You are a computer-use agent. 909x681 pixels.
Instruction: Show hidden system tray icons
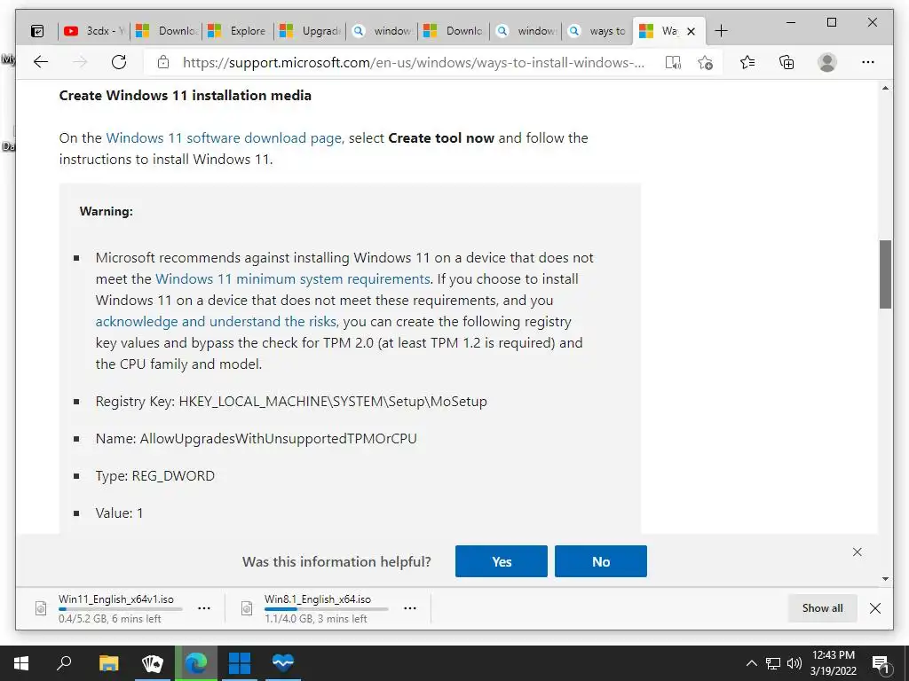coord(751,663)
